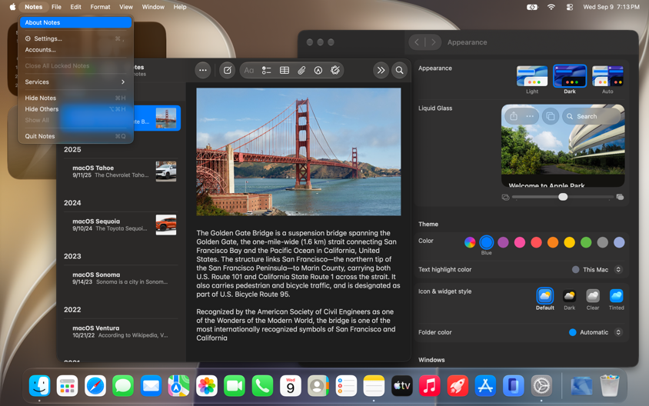The image size is (649, 406).
Task: Choose Quit Notes from the menu
Action: coord(75,136)
